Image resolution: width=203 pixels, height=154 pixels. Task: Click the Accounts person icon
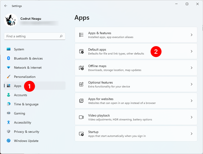click(8, 95)
